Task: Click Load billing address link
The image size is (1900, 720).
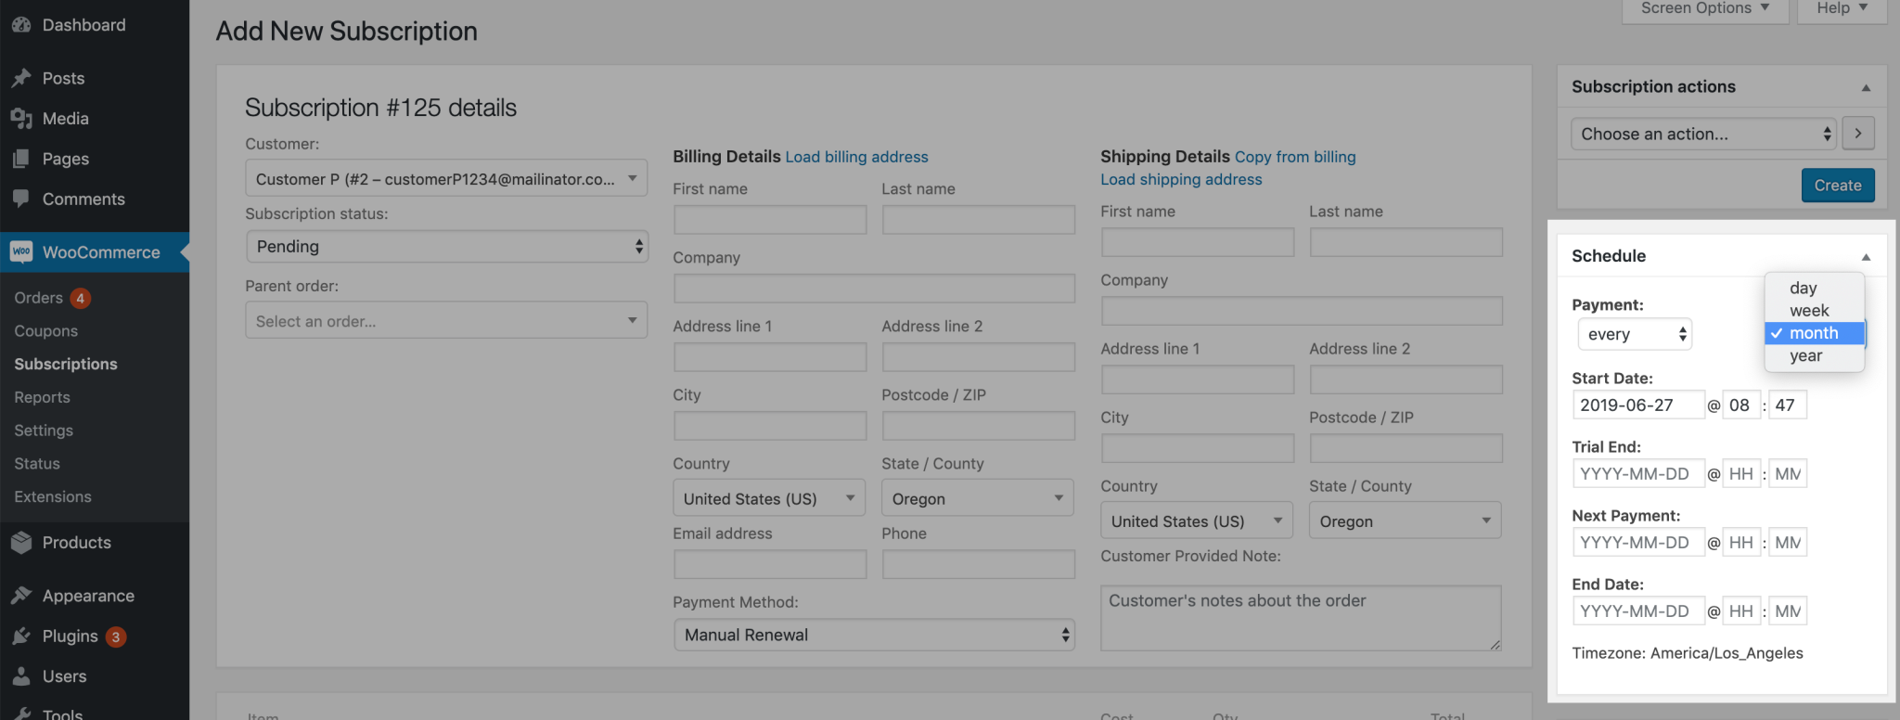Action: click(856, 157)
